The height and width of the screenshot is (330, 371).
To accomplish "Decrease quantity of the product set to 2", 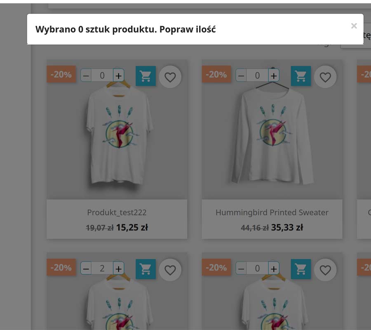I will [86, 269].
